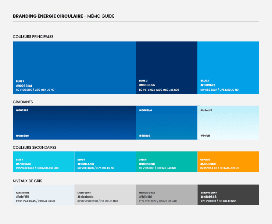Click the 'STRONG GRAY' name label
This screenshot has height=224, width=272.
[209, 193]
